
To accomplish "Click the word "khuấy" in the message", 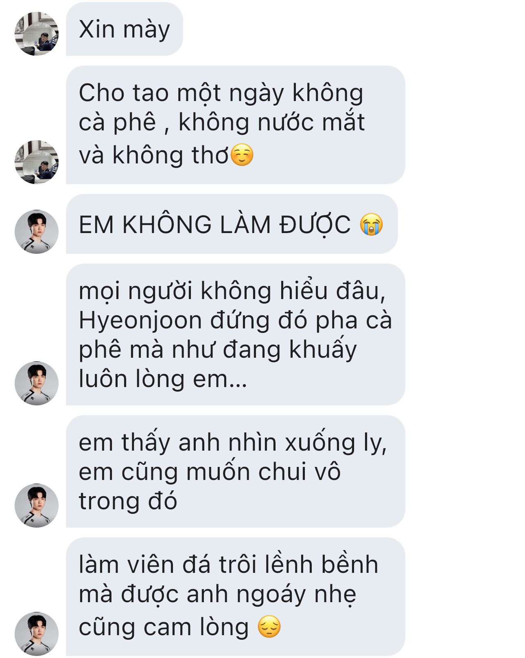I will [x=323, y=349].
